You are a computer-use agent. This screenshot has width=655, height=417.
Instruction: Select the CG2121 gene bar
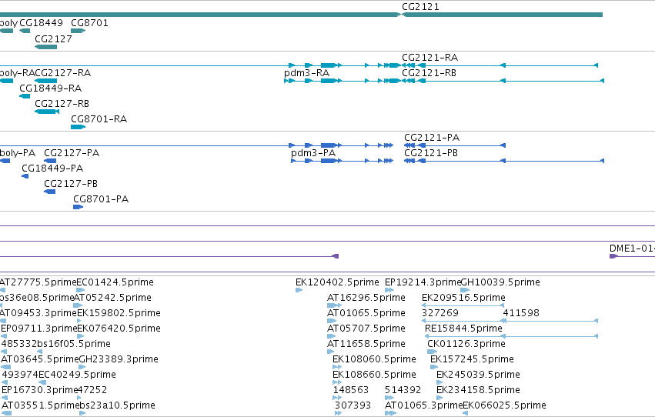click(x=502, y=15)
